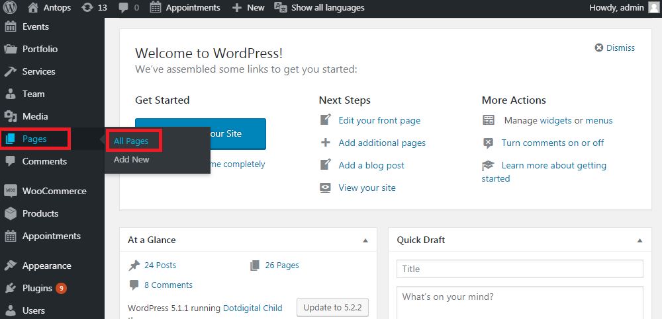The width and height of the screenshot is (662, 319).
Task: Click the menus link
Action: pyautogui.click(x=598, y=120)
